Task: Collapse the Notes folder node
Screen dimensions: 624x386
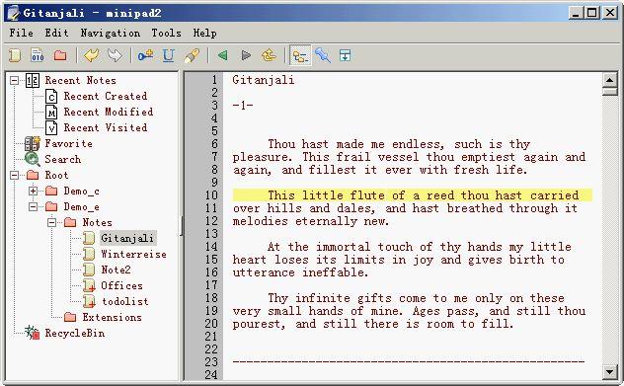Action: coord(51,222)
